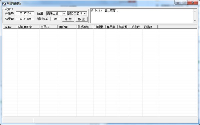200x125 pixels.
Task: Click the 关注数 column header
Action: 136,27
